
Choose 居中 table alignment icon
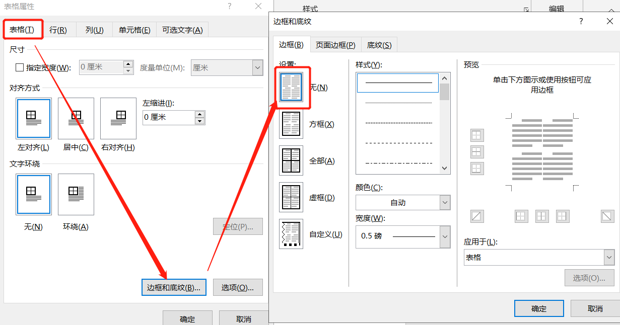click(x=76, y=118)
